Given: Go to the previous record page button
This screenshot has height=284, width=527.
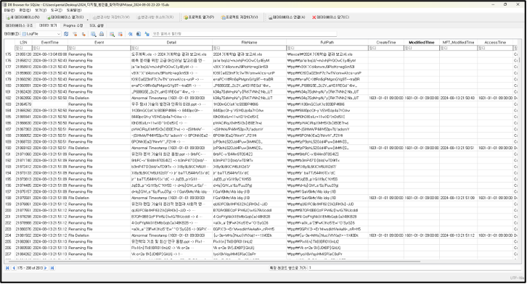Looking at the screenshot, I should click(x=14, y=268).
